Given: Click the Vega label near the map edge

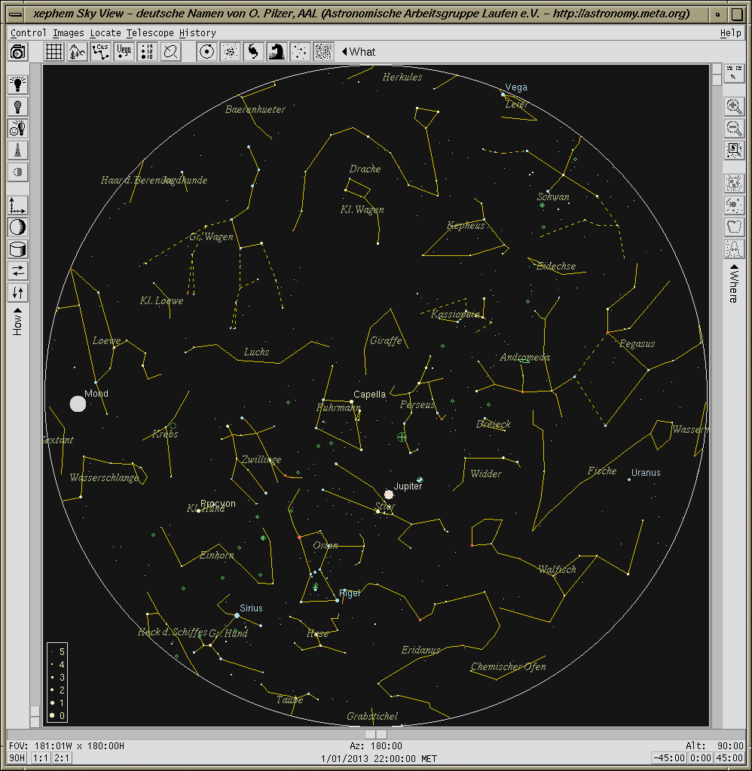Looking at the screenshot, I should [x=516, y=87].
